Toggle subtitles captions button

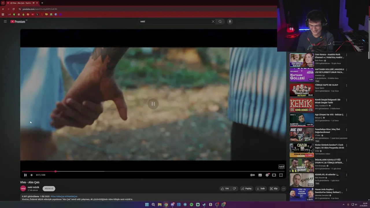click(x=260, y=175)
